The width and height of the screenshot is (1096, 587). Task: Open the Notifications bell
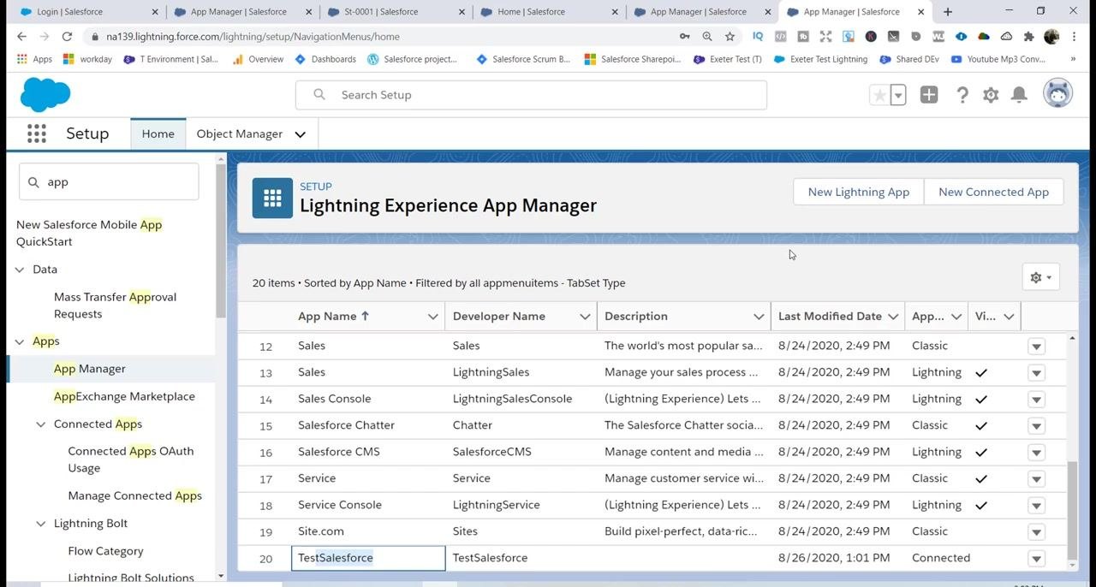coord(1019,95)
